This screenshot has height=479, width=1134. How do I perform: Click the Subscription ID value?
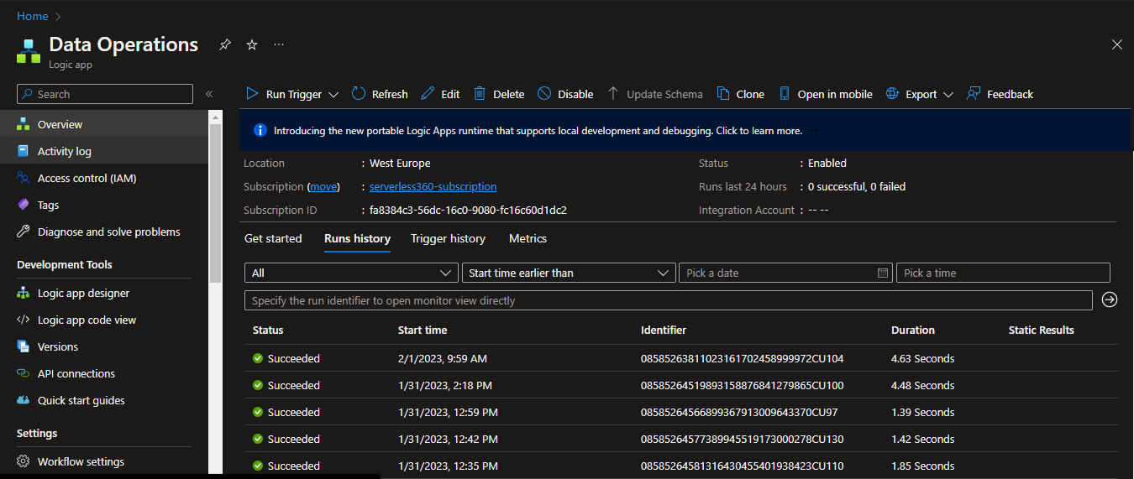tap(468, 210)
